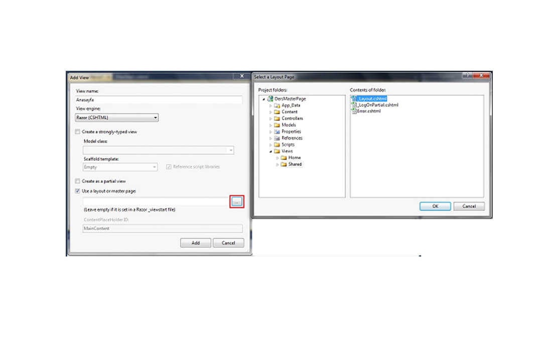Click the View name text field
Viewport: 552px width, 351px height.
[159, 100]
